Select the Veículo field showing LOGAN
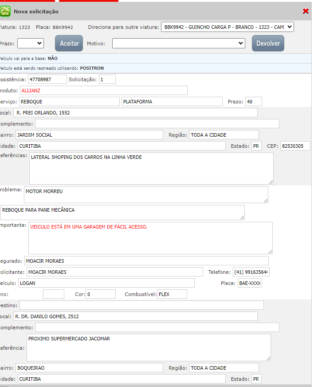This screenshot has height=387, width=314. point(106,283)
